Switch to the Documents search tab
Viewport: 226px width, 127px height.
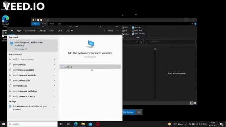30,31
